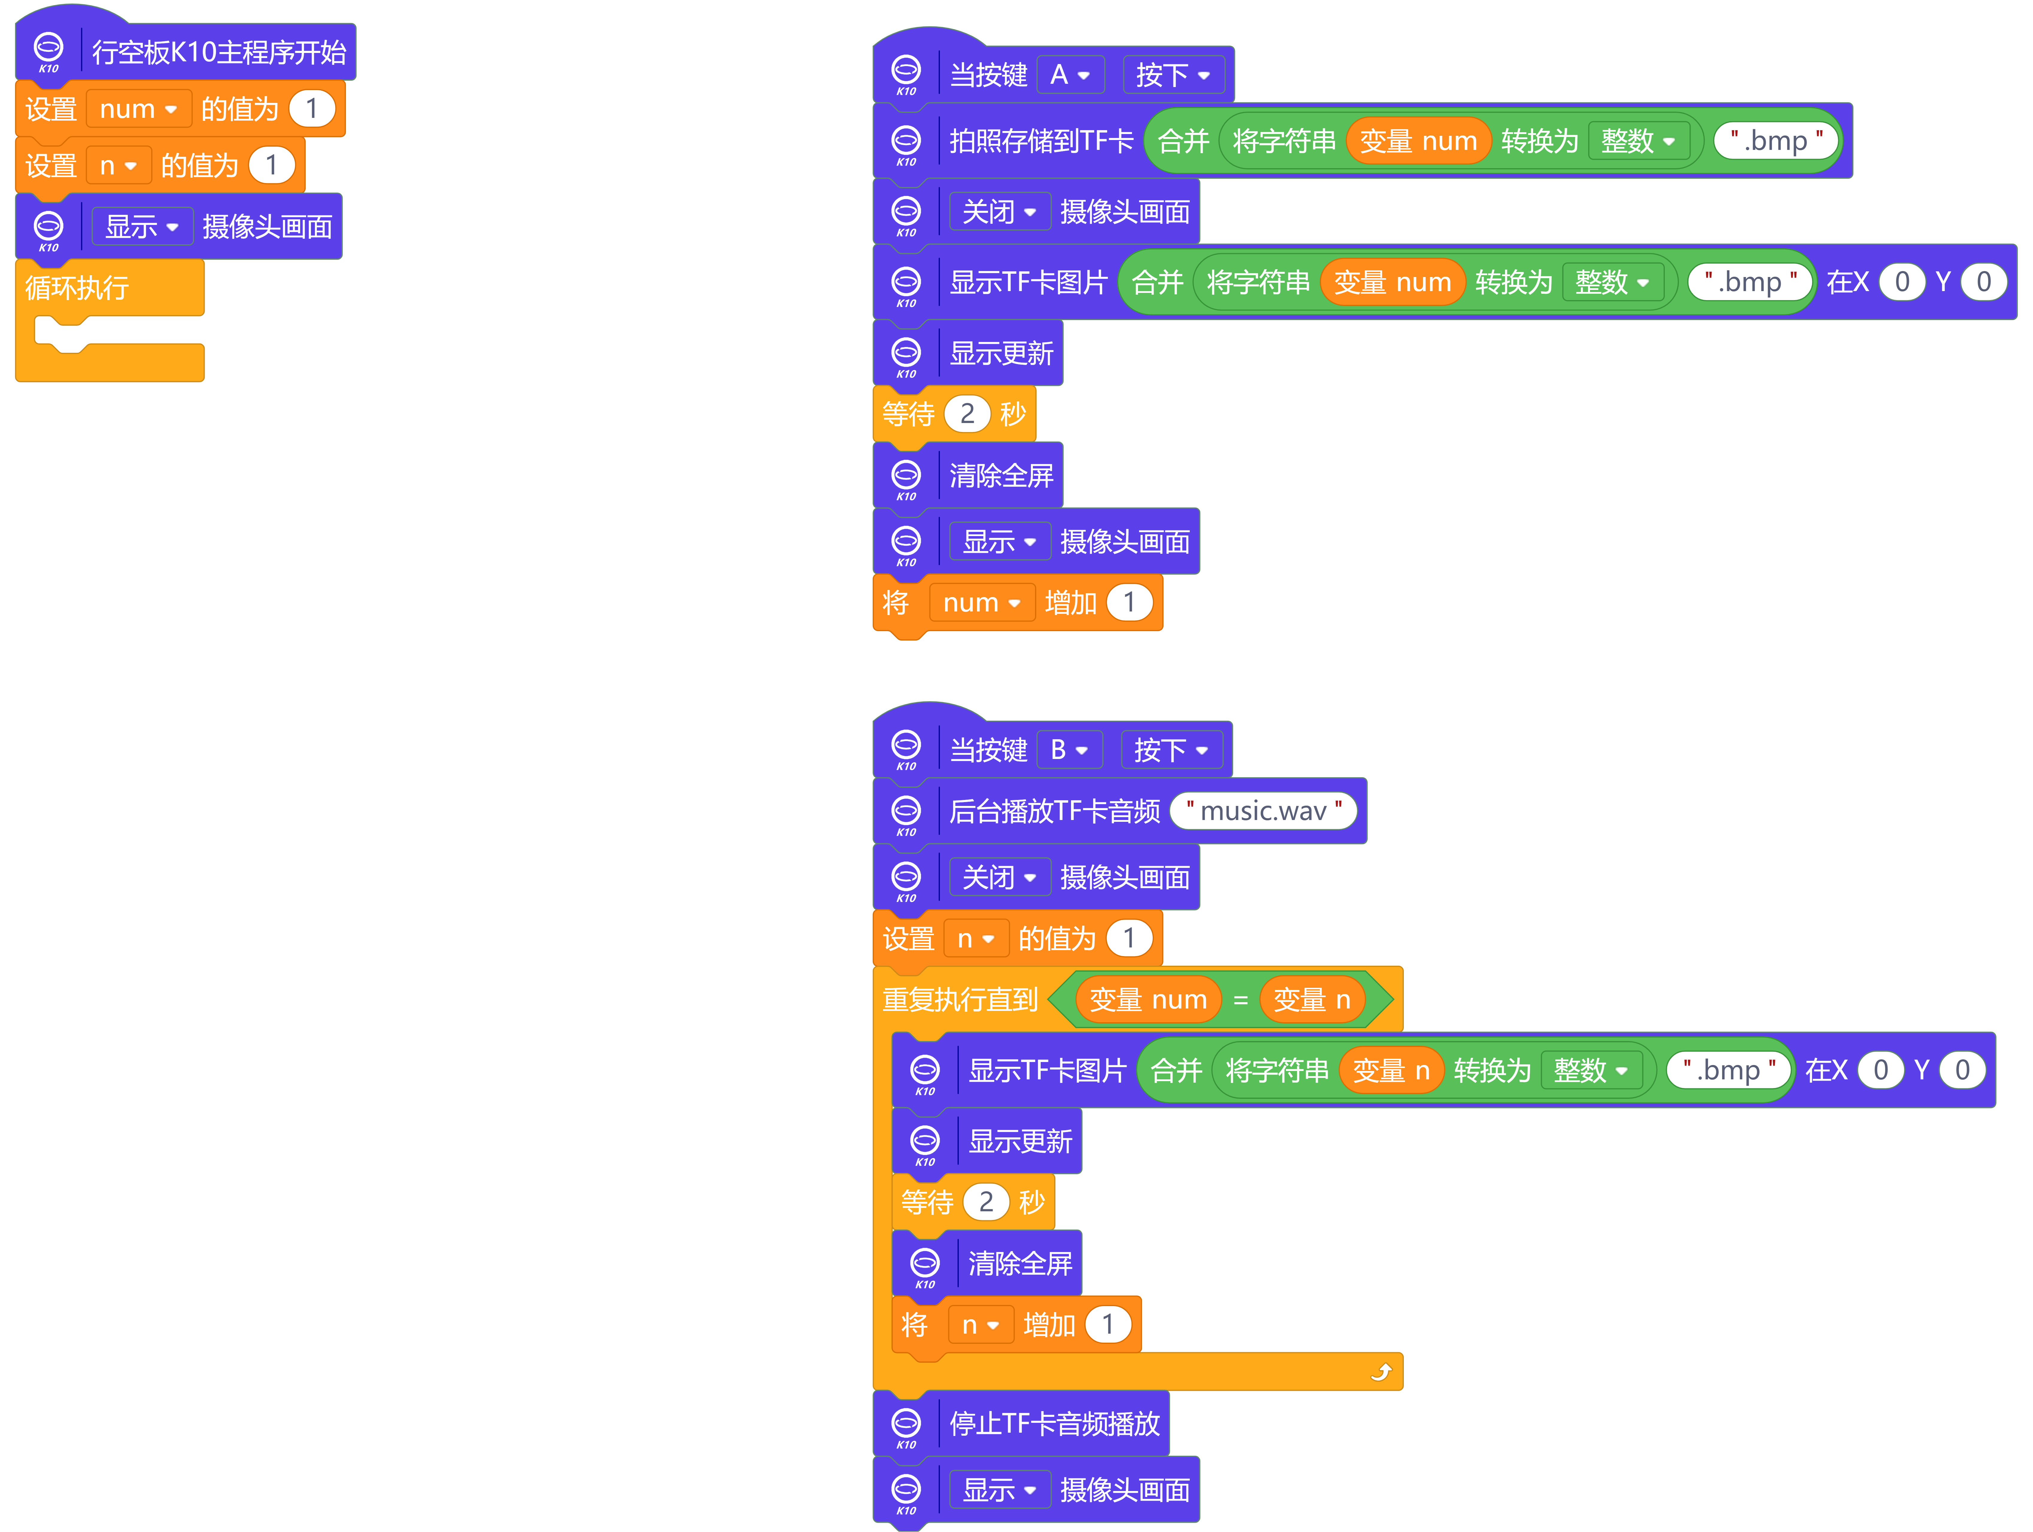Click K10 icon on stop TF audio block
Viewport: 2033px width, 1532px height.
906,1428
